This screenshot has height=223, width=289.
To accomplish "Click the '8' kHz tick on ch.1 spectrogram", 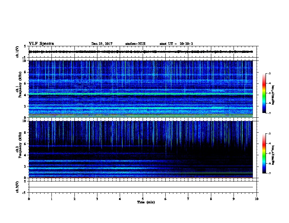I will point(26,72).
